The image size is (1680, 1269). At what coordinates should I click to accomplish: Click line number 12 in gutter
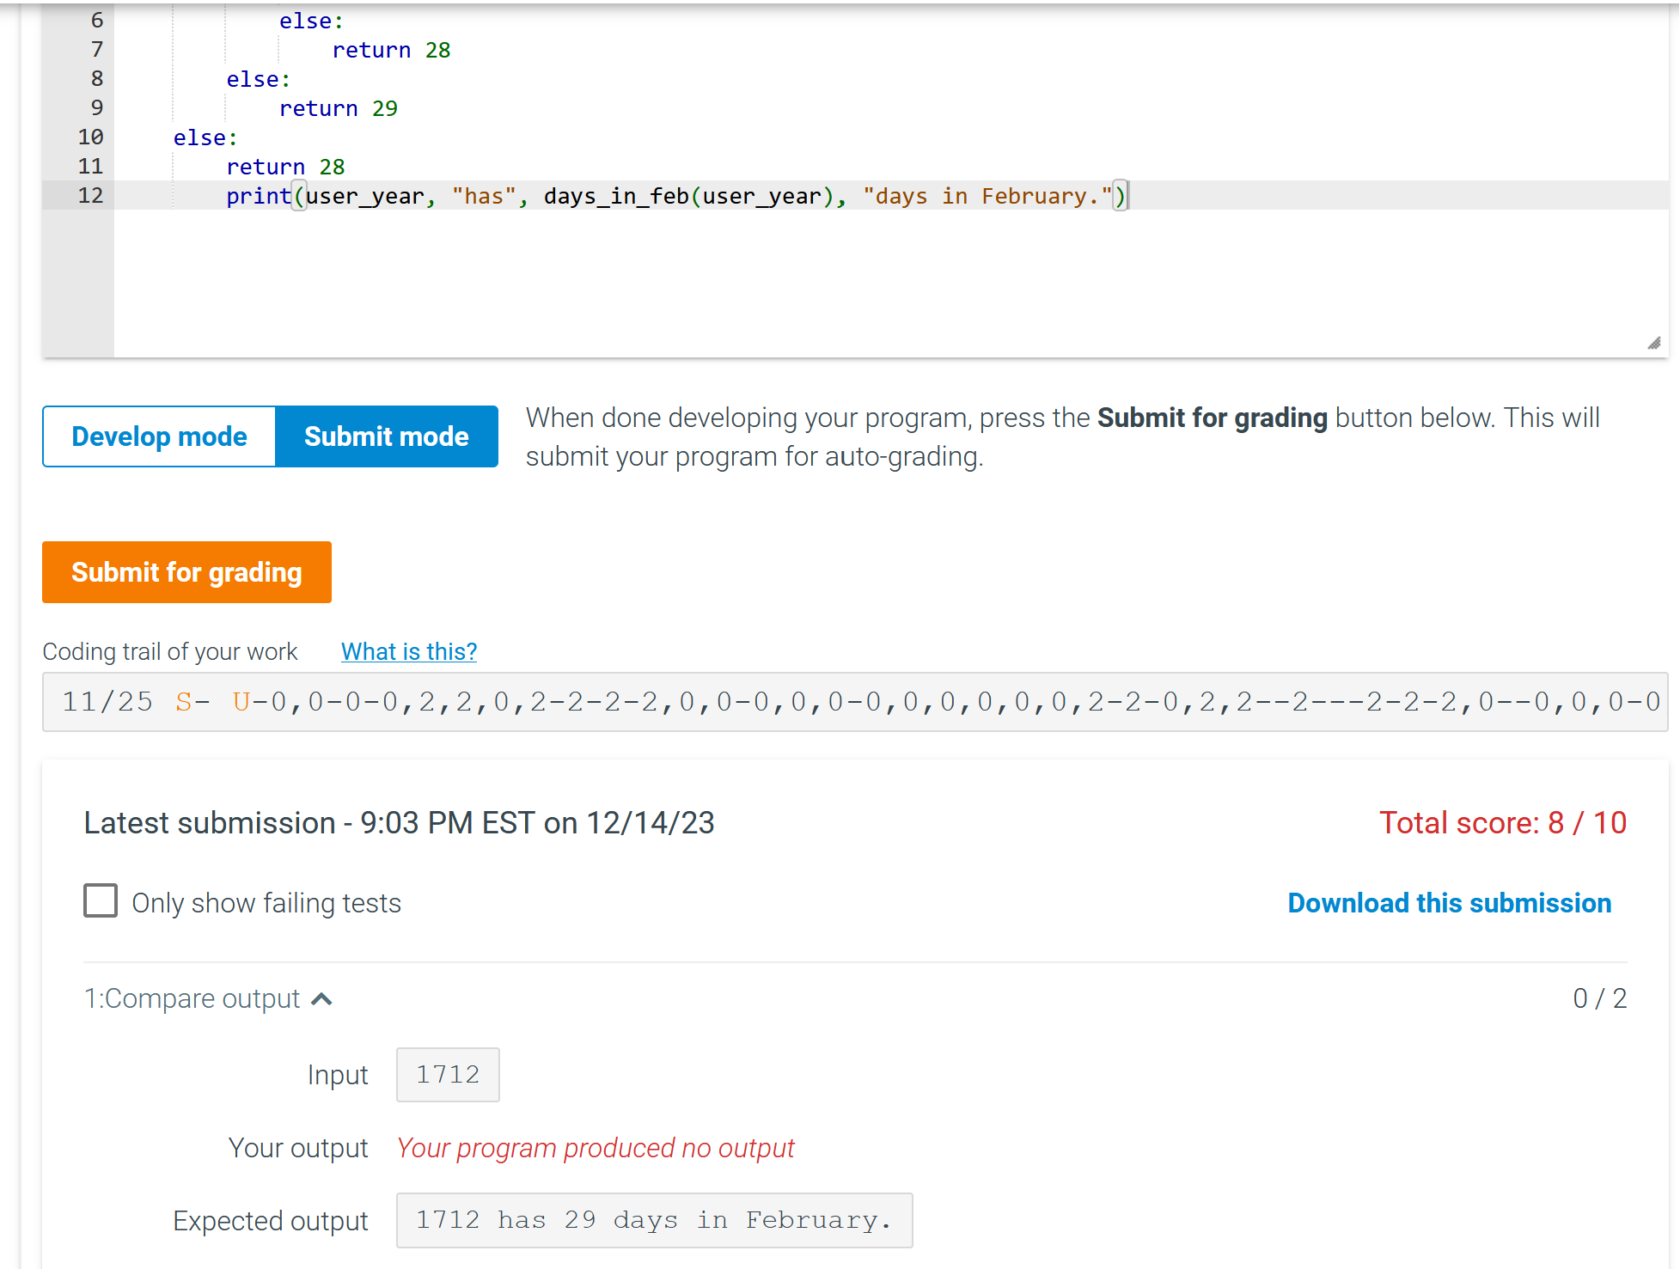[x=90, y=195]
